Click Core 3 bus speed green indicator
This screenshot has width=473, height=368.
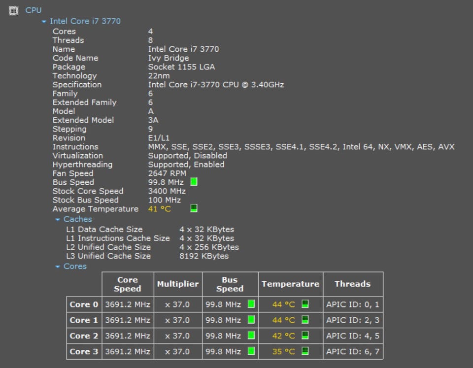pyautogui.click(x=251, y=351)
